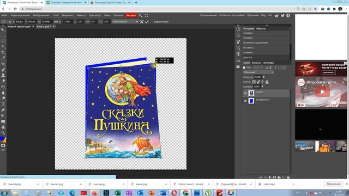
Task: Select Layer 1 thumbnail in Layers panel
Action: (x=251, y=93)
